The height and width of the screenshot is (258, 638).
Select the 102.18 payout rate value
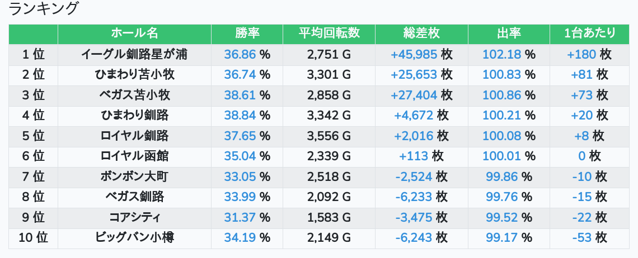[501, 55]
